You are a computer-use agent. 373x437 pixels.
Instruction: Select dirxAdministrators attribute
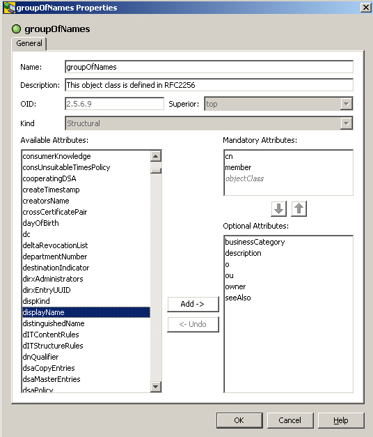coord(86,279)
